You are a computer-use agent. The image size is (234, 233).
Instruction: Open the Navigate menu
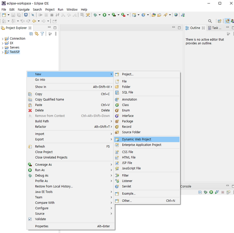pos(24,10)
